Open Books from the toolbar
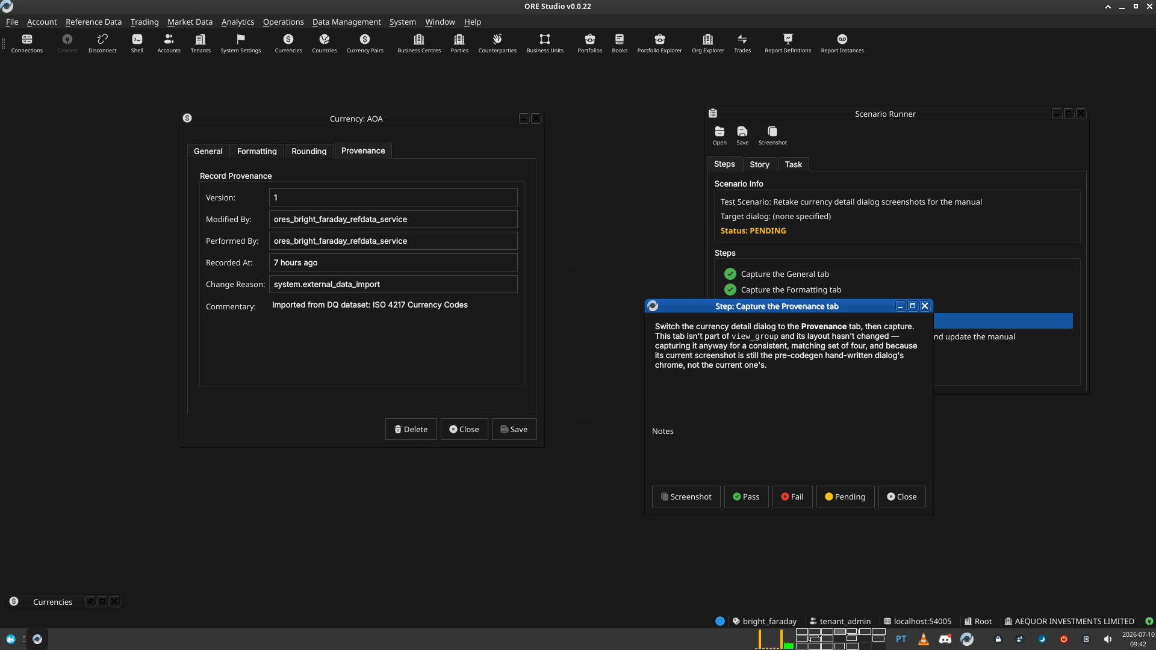The image size is (1156, 650). click(x=620, y=43)
